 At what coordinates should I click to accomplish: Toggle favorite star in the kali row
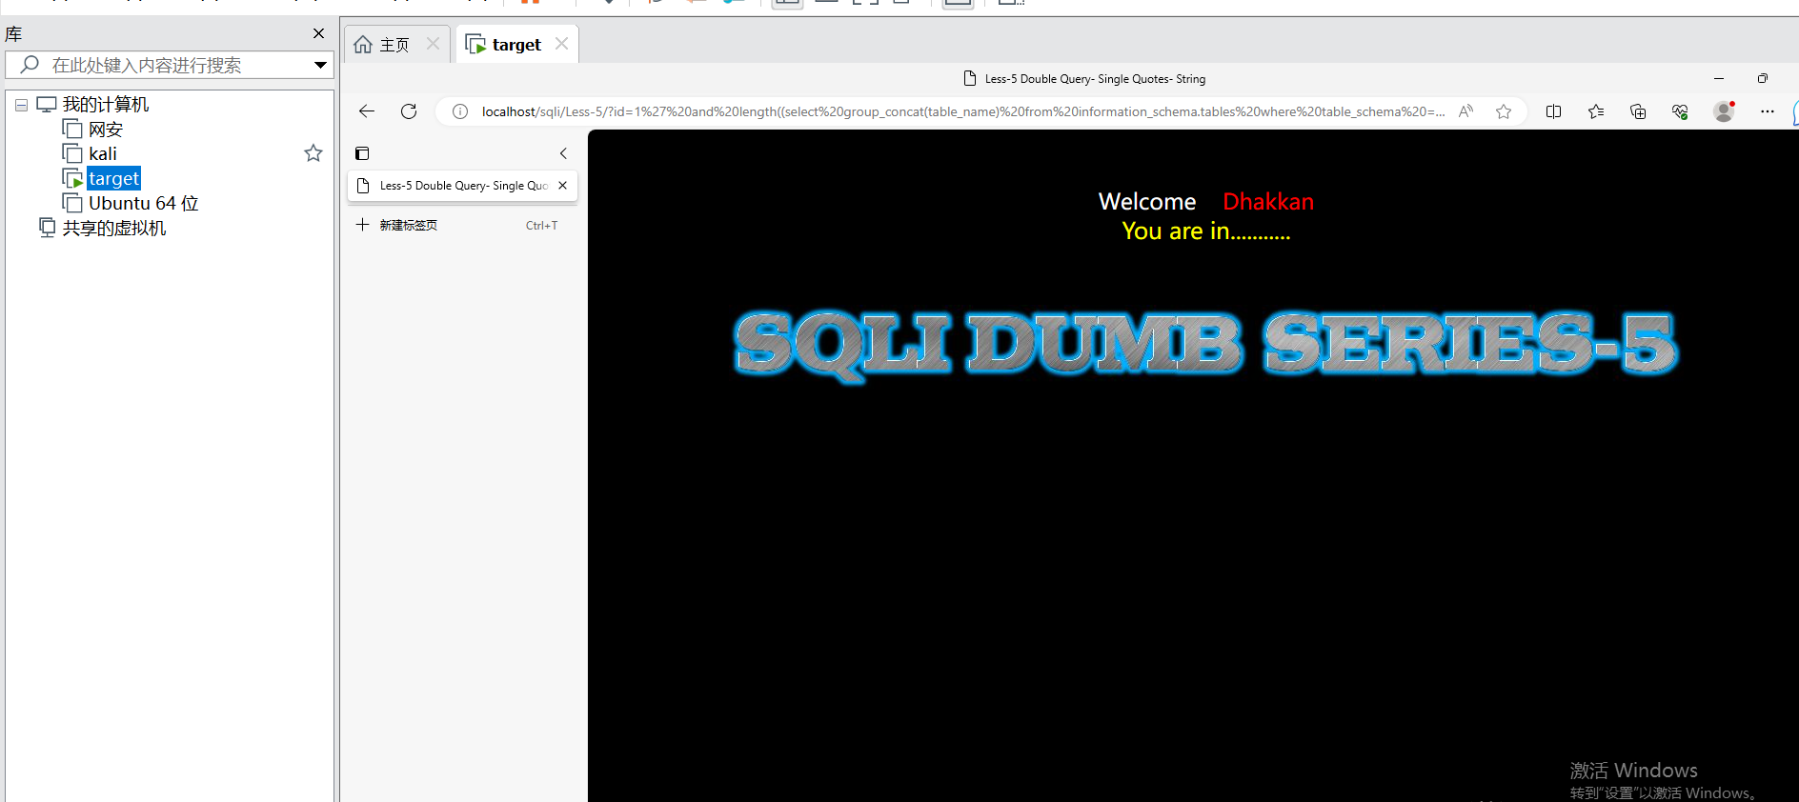pos(313,153)
